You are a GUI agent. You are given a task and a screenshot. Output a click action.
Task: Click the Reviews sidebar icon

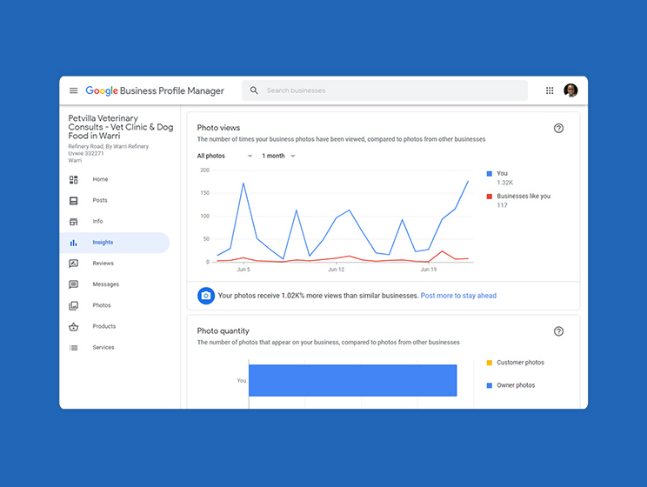pos(73,264)
